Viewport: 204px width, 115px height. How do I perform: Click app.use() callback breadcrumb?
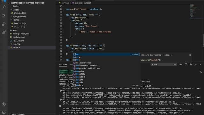[x=83, y=3]
